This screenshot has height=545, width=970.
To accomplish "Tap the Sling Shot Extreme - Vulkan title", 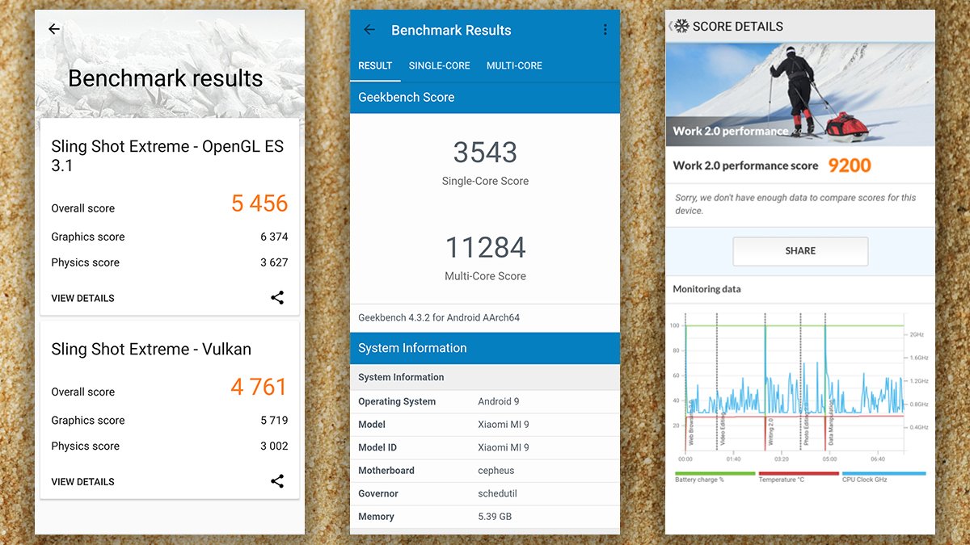I will pos(151,349).
